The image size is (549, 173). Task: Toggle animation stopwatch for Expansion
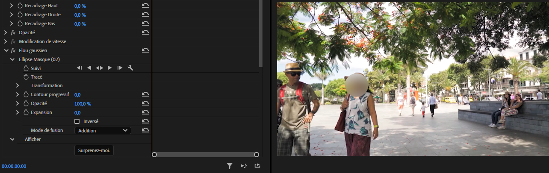point(26,112)
